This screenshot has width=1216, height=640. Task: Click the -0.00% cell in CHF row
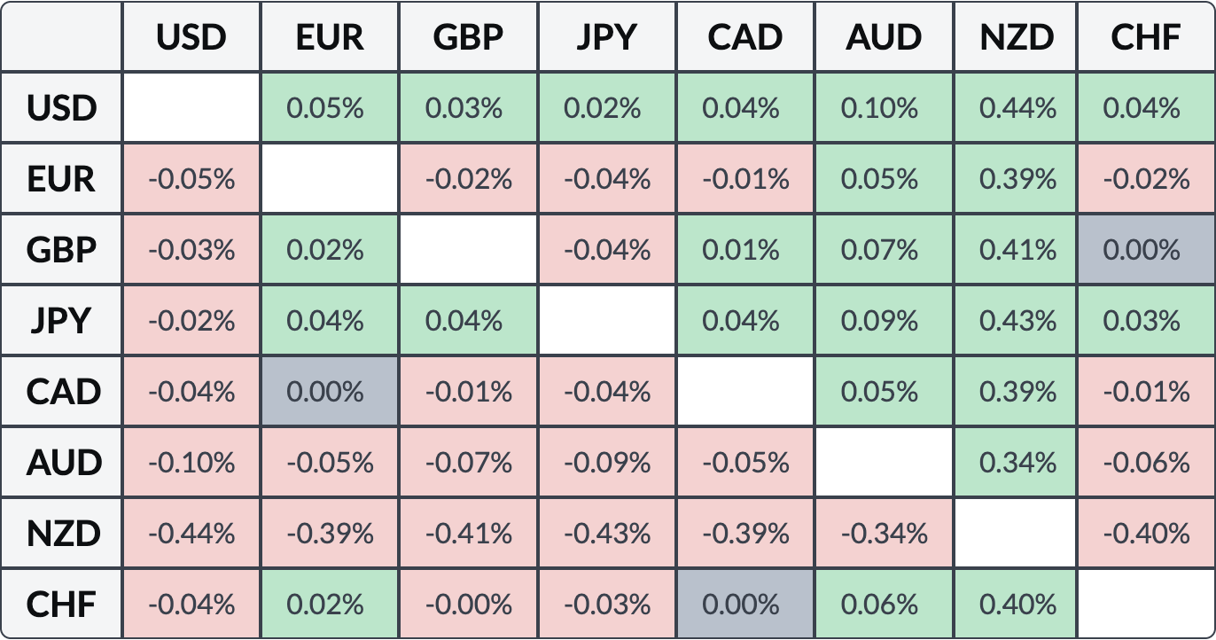pos(468,605)
